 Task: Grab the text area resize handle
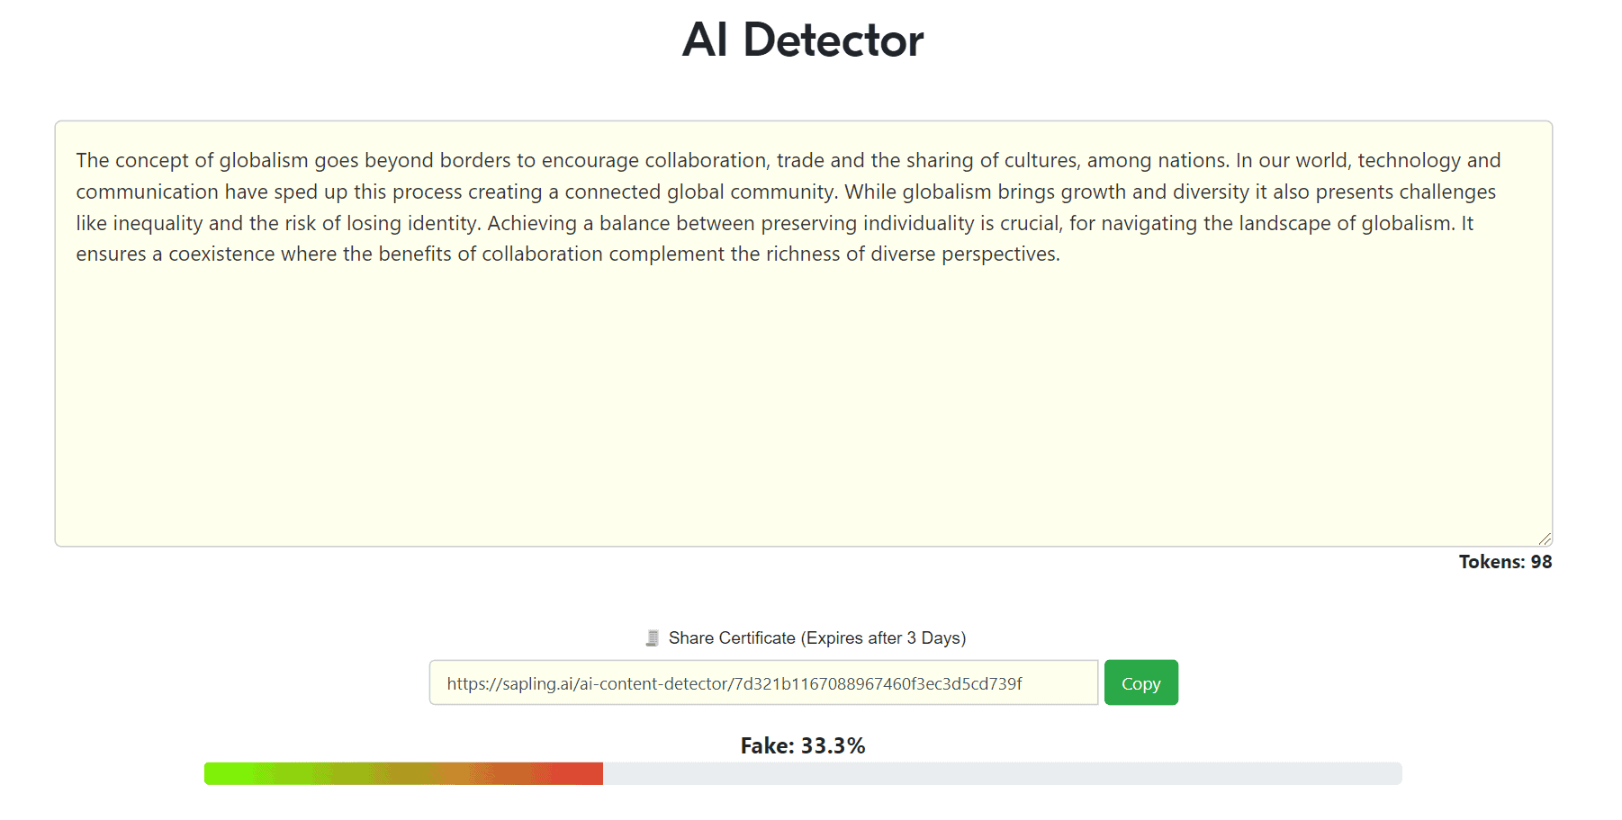coord(1545,539)
